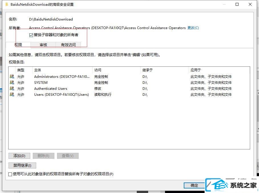This screenshot has height=193, width=259.
Task: Click 读取和执行 access value
Action: tap(103, 95)
